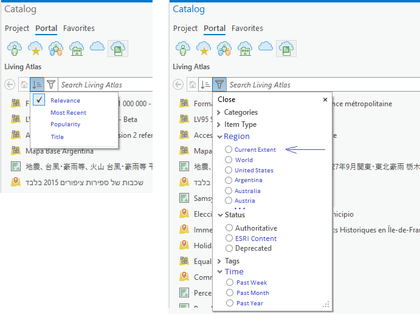Toggle Sort button in left Catalog pane
Image resolution: width=420 pixels, height=315 pixels.
coord(37,84)
